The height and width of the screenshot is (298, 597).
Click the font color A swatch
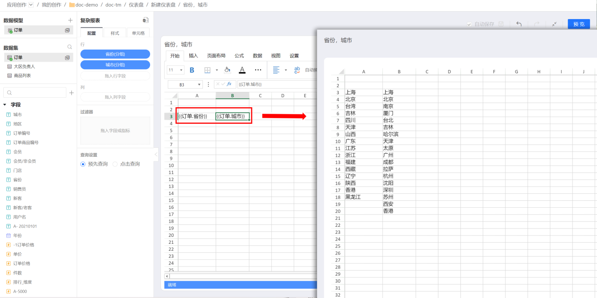coord(242,70)
